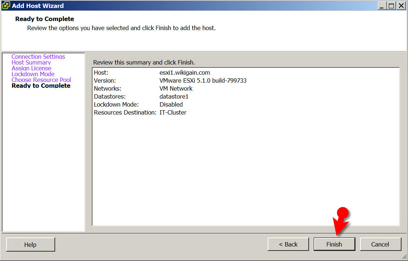The image size is (408, 261).
Task: Click the IT-Cluster resource destination value
Action: click(x=173, y=113)
